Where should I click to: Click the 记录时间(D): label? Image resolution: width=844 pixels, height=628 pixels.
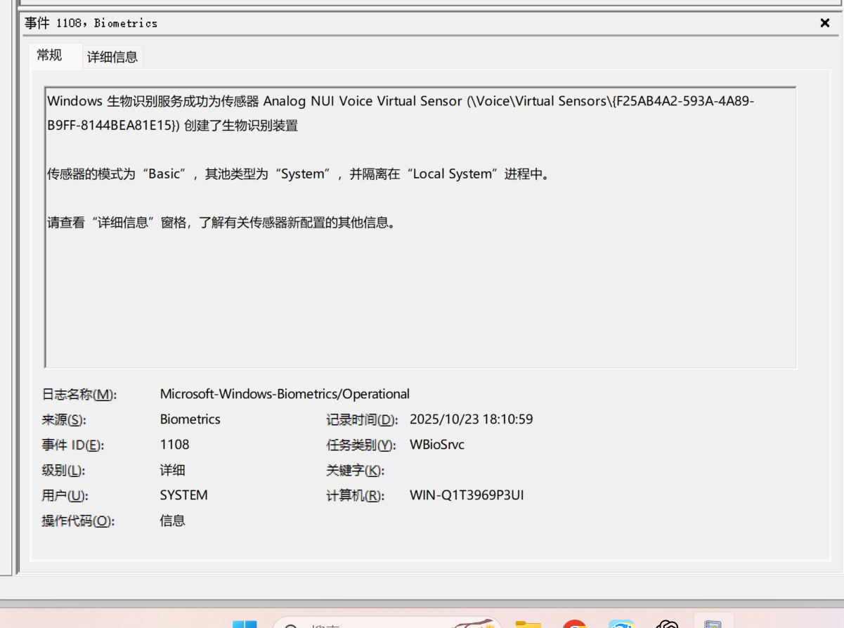pyautogui.click(x=362, y=420)
